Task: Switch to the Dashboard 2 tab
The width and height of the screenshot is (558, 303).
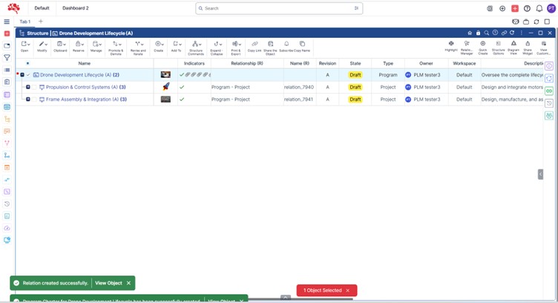Action: click(75, 8)
